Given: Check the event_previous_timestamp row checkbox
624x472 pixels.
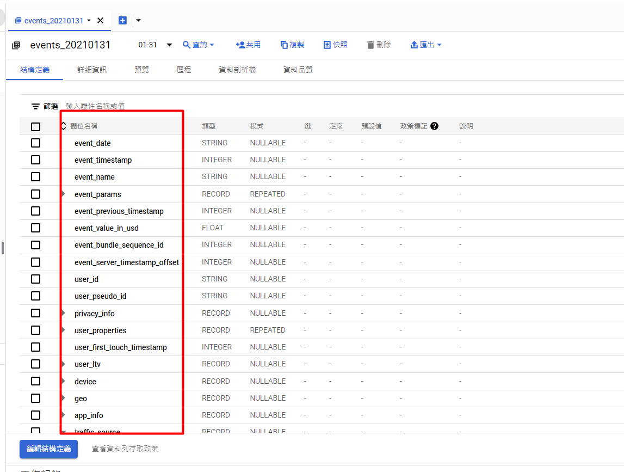Looking at the screenshot, I should coord(35,211).
